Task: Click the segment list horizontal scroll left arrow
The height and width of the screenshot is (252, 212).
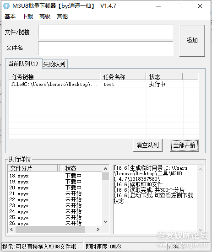Action: pyautogui.click(x=11, y=229)
